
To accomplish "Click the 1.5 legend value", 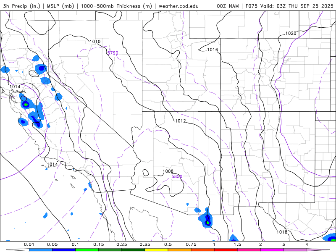I will 237,244.
